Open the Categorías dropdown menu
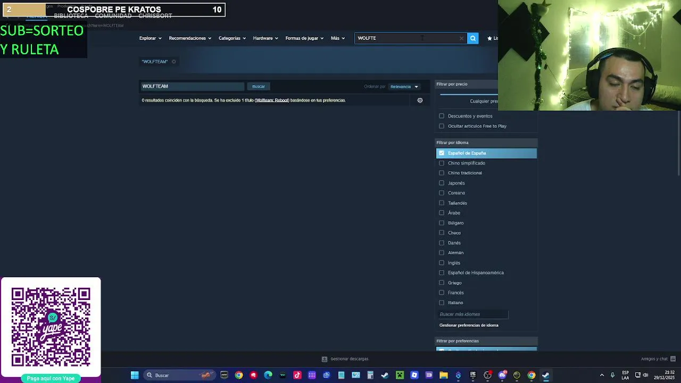The width and height of the screenshot is (681, 383). (232, 38)
